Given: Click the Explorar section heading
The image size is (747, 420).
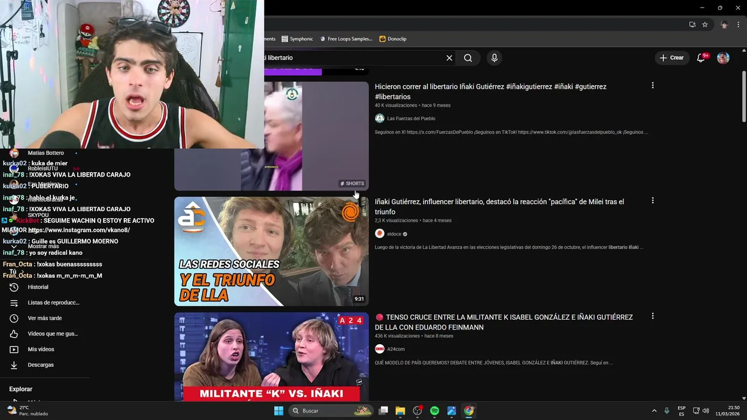Looking at the screenshot, I should coord(20,389).
